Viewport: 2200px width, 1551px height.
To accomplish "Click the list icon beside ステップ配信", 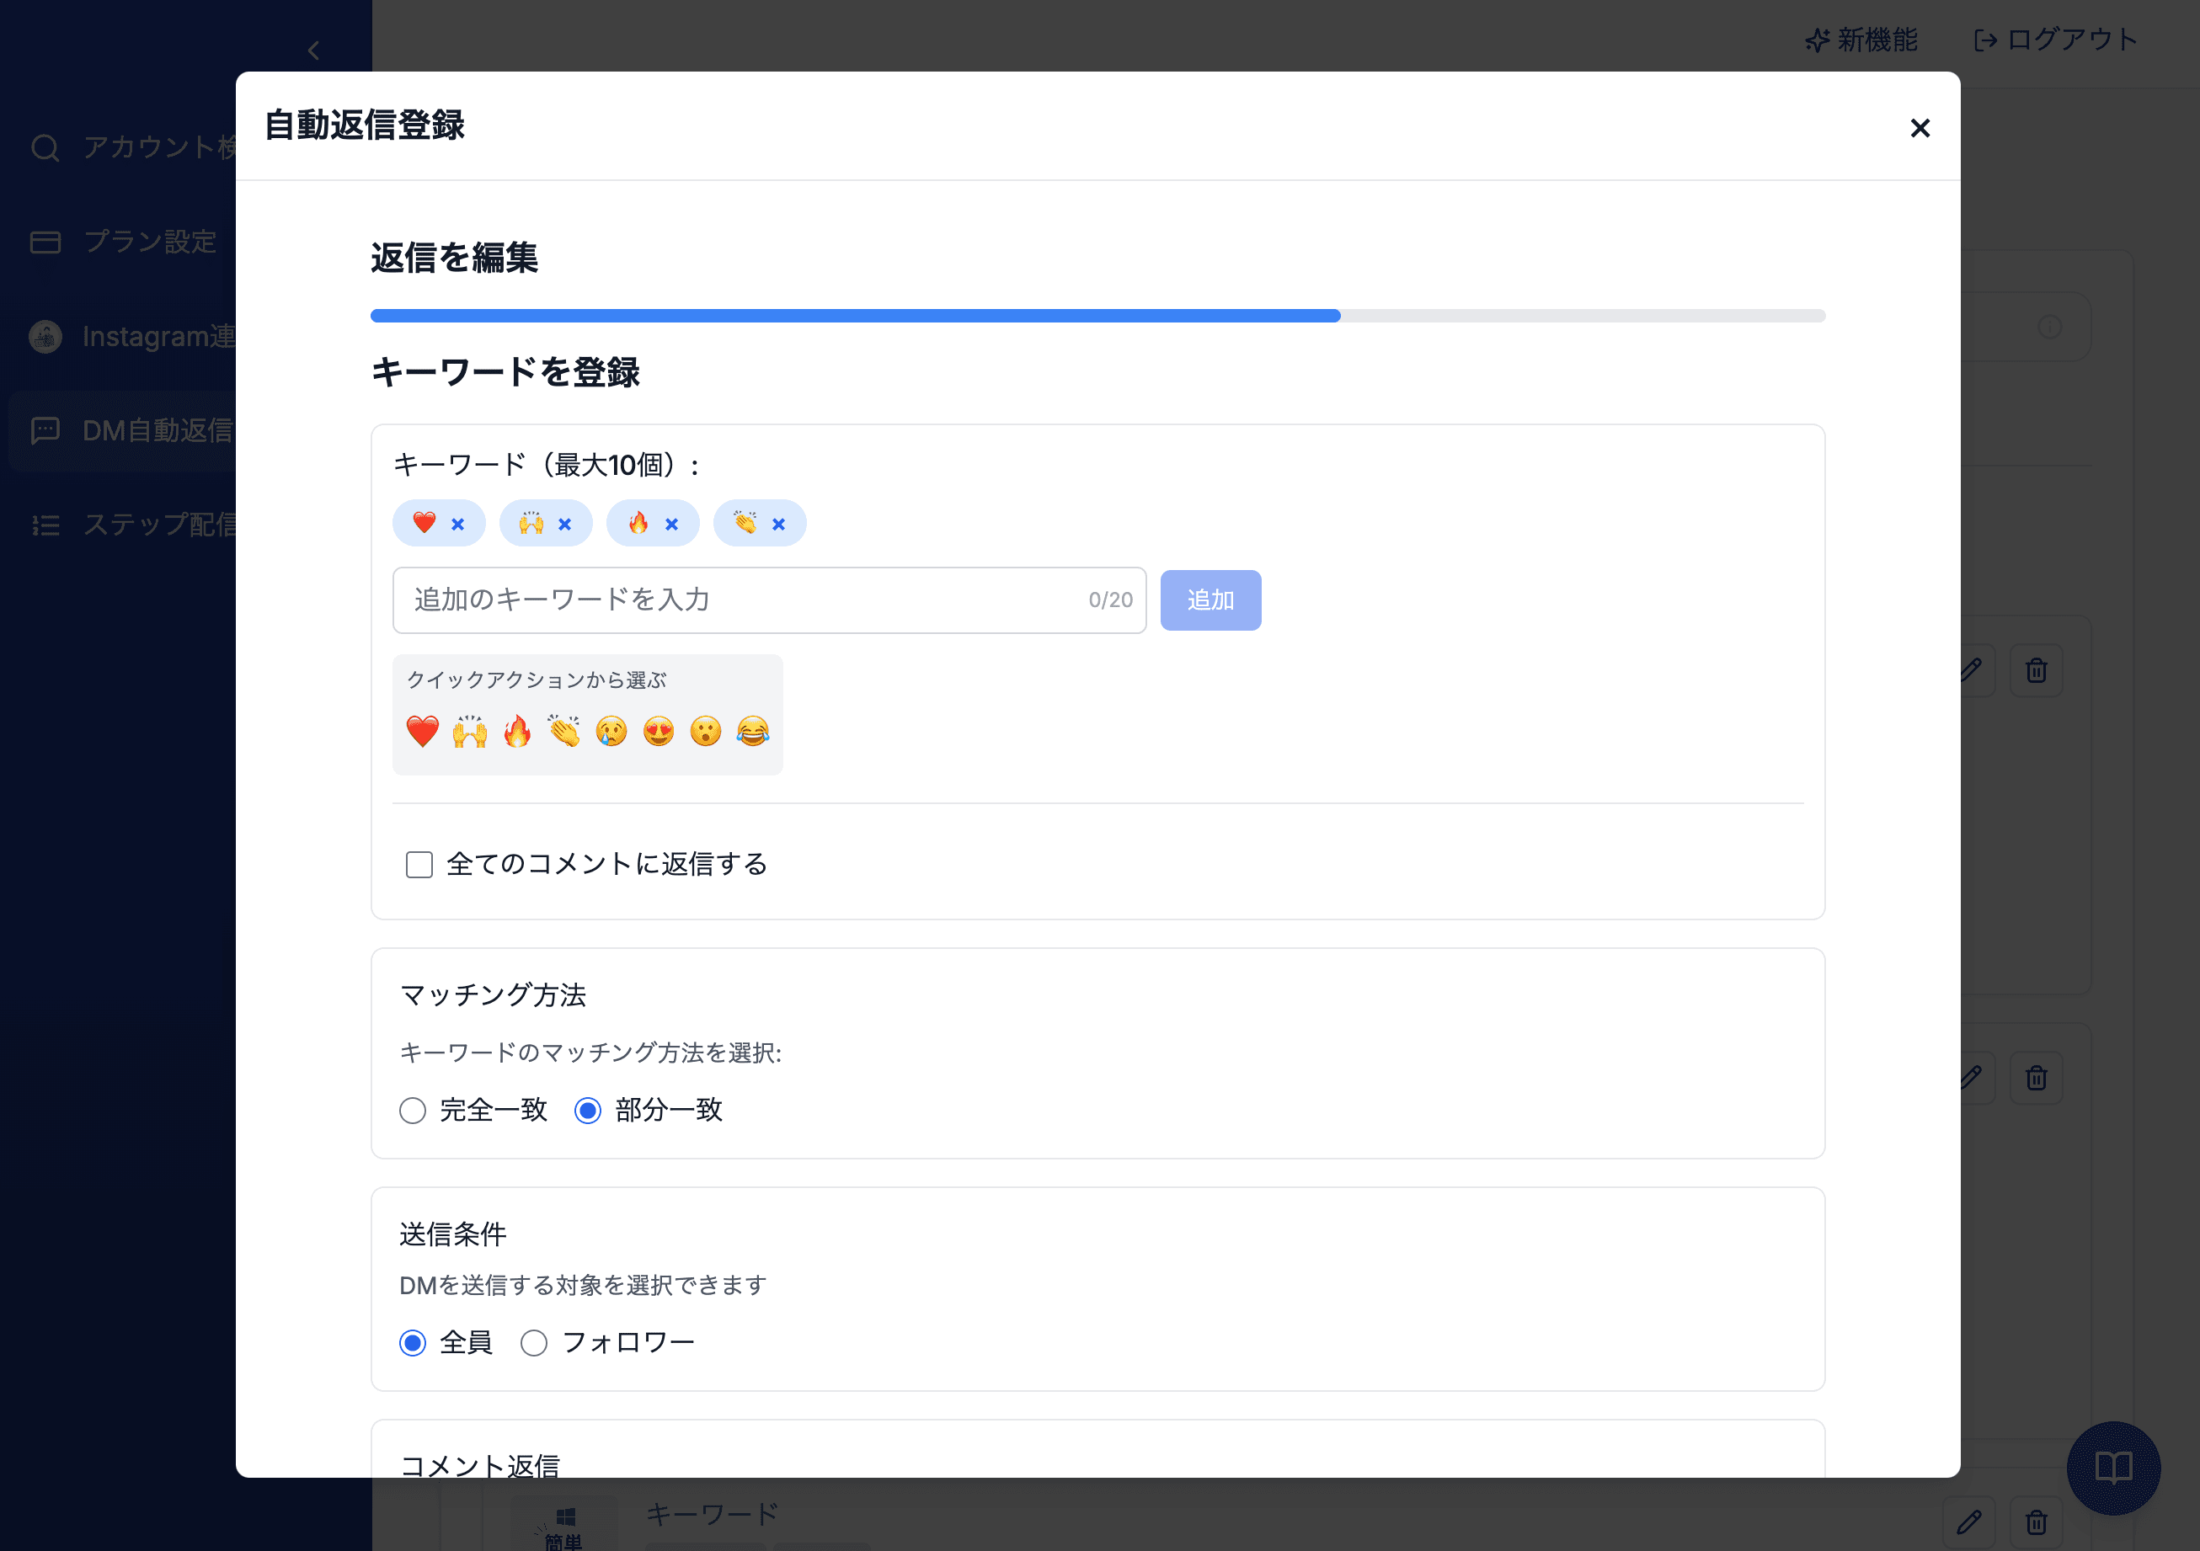I will click(x=45, y=525).
